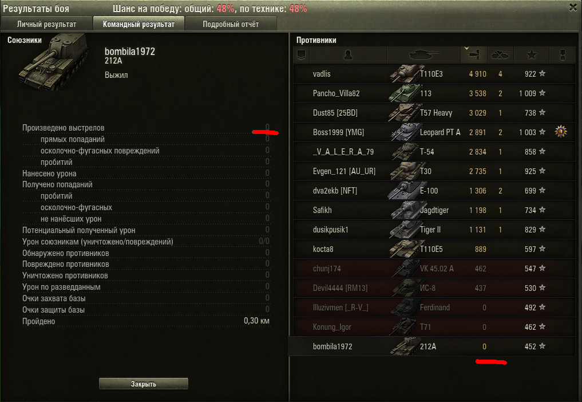Open the Личный результат tab

pyautogui.click(x=46, y=24)
